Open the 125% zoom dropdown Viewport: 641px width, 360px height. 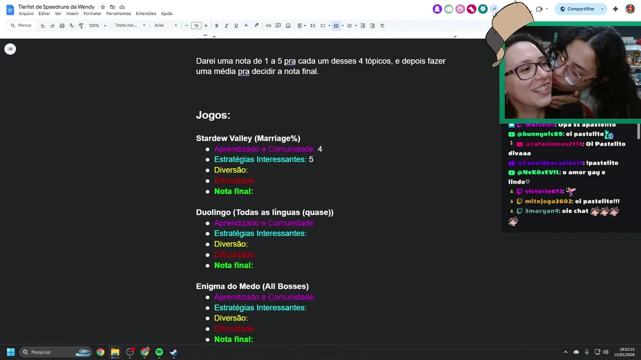pyautogui.click(x=97, y=25)
